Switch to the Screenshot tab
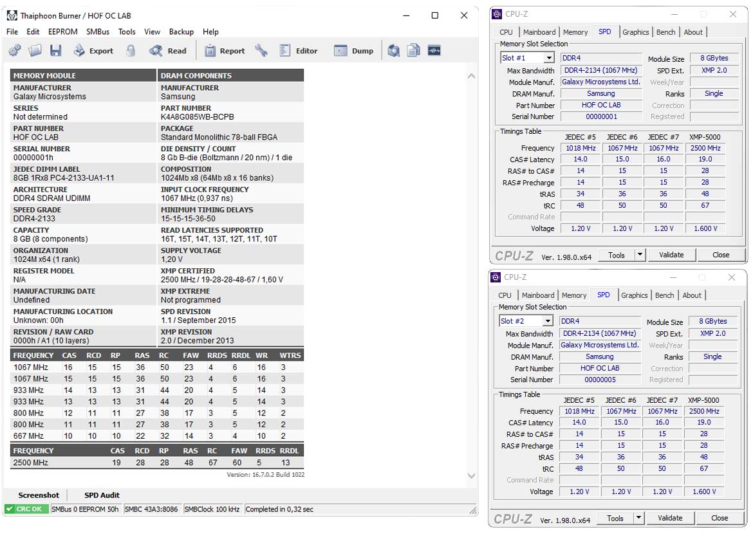The height and width of the screenshot is (534, 753). (39, 495)
